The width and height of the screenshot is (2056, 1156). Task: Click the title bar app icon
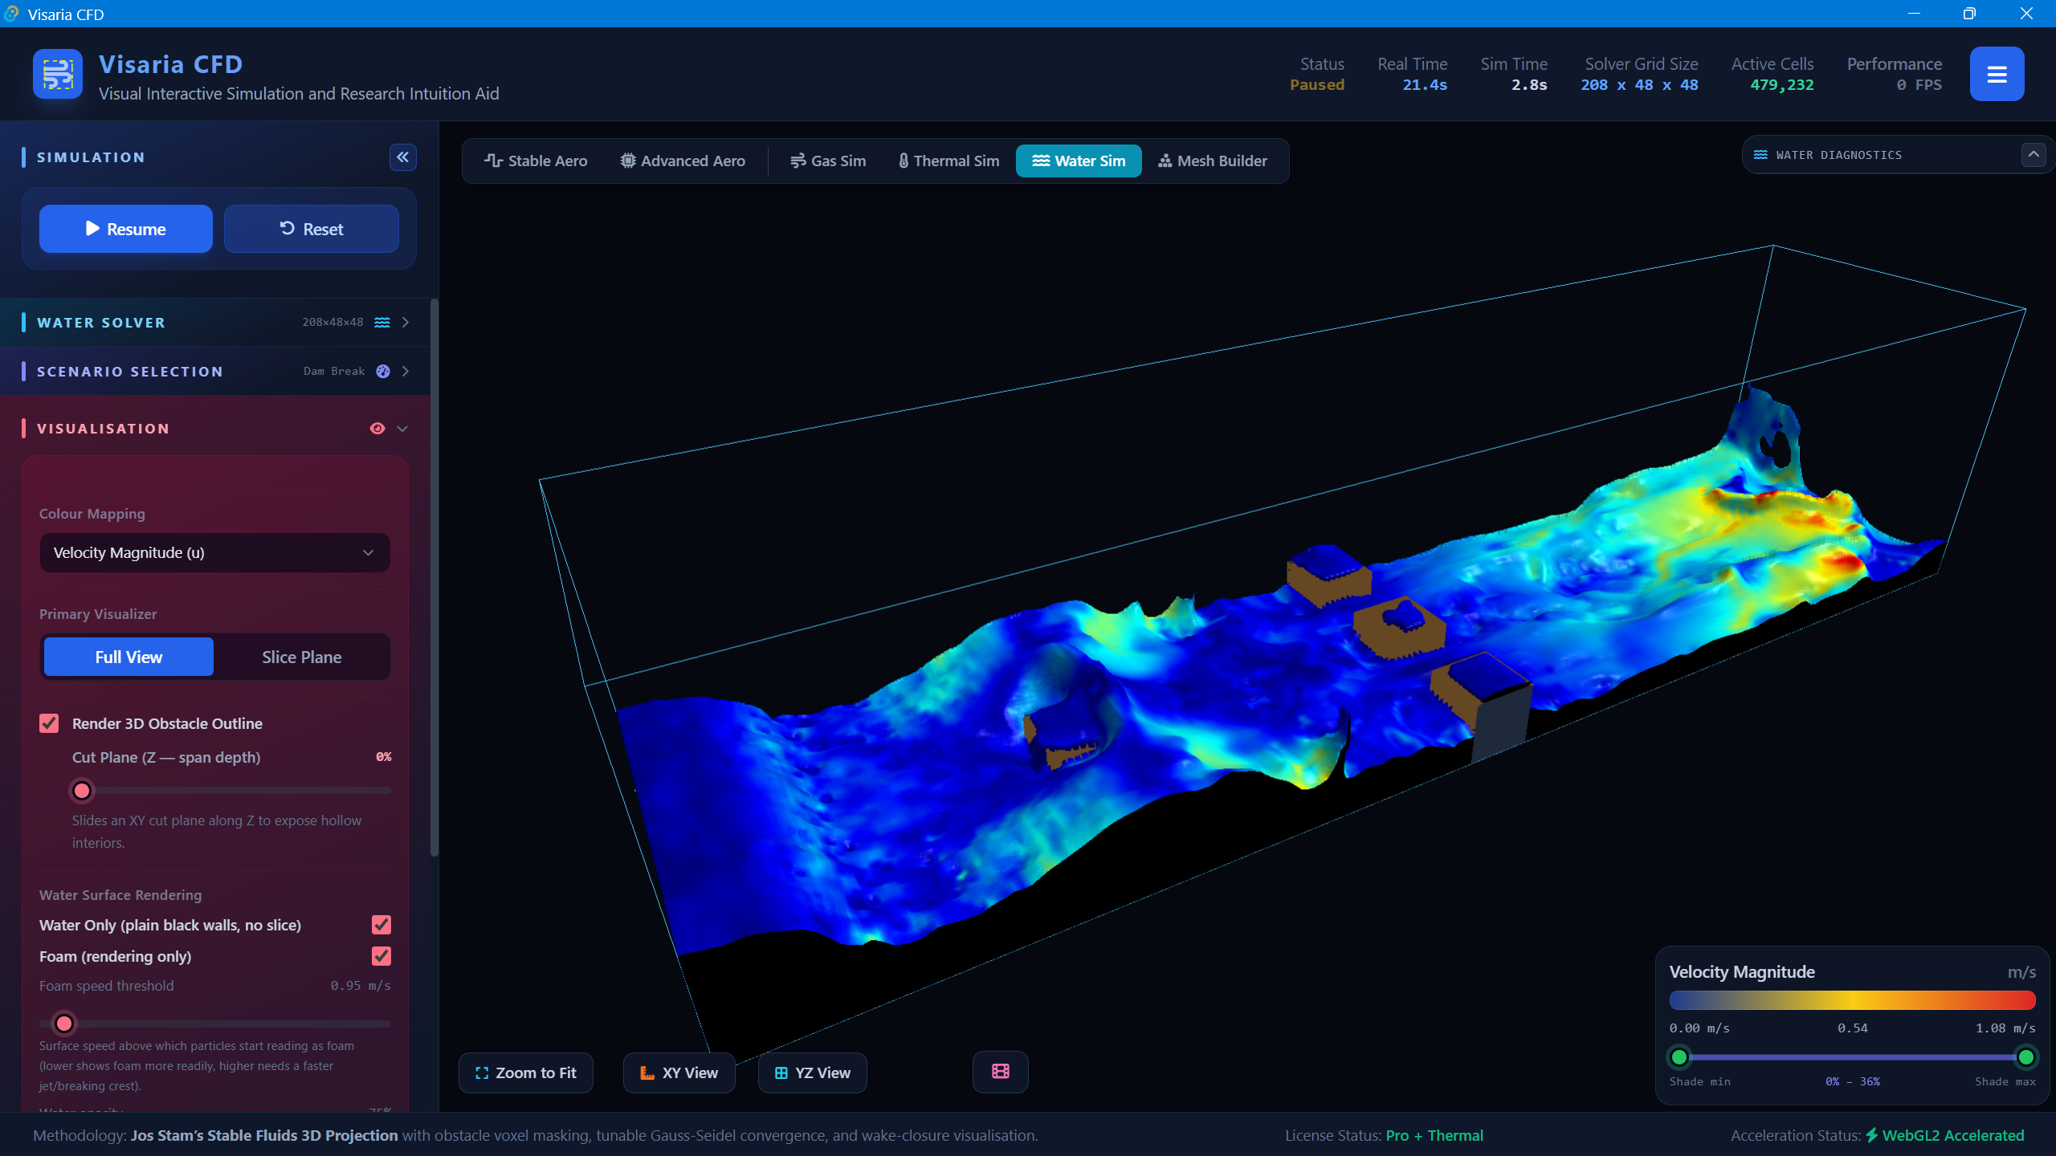click(11, 14)
